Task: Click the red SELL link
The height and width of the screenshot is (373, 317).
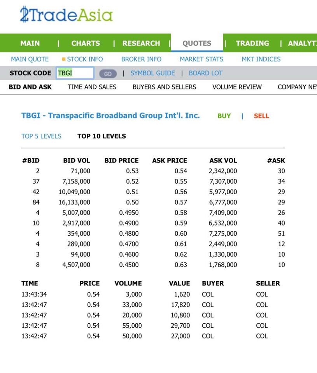Action: click(x=261, y=116)
